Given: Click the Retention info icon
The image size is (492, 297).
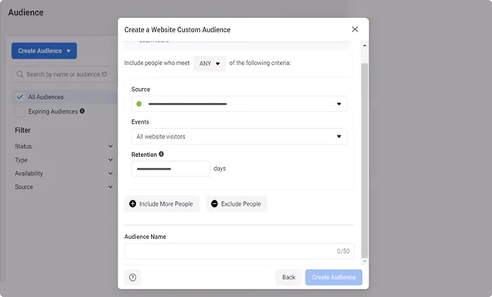Looking at the screenshot, I should [x=161, y=154].
